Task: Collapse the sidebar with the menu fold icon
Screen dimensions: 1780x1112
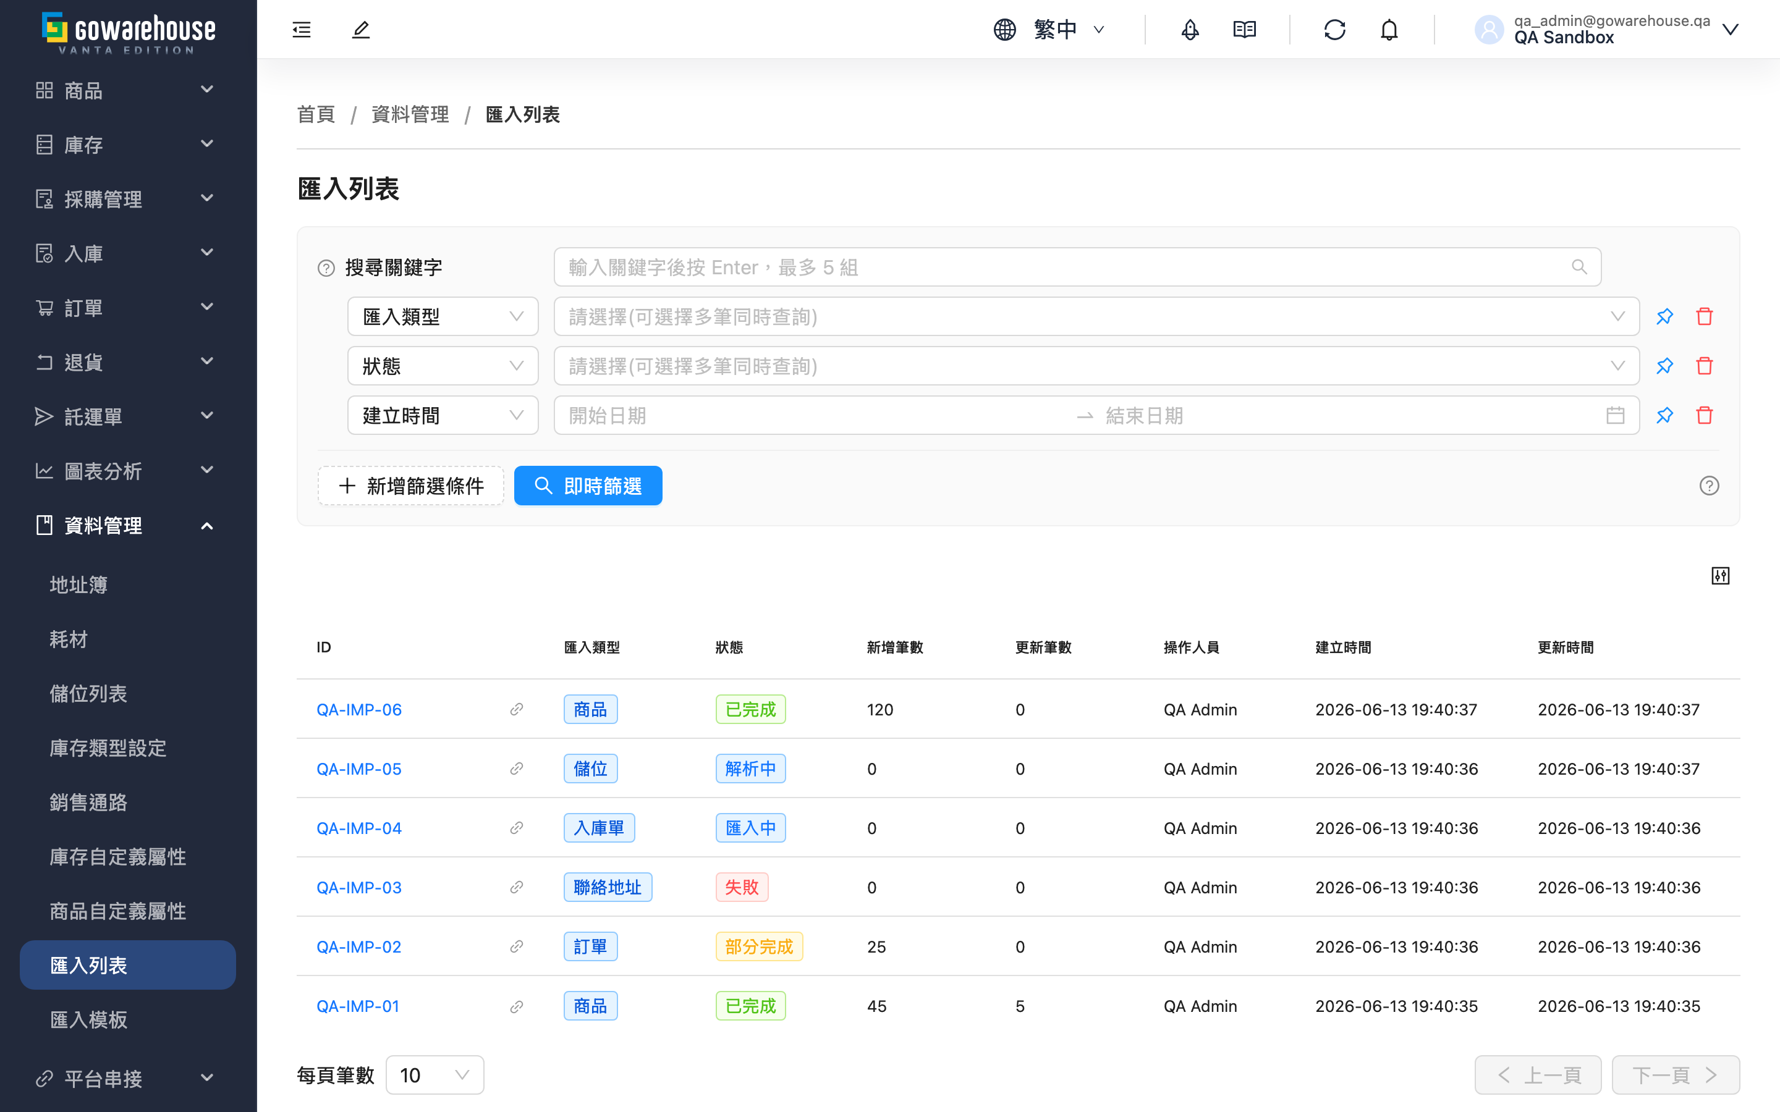Action: [x=302, y=30]
